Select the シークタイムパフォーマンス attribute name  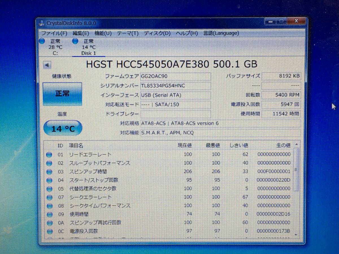coord(100,206)
